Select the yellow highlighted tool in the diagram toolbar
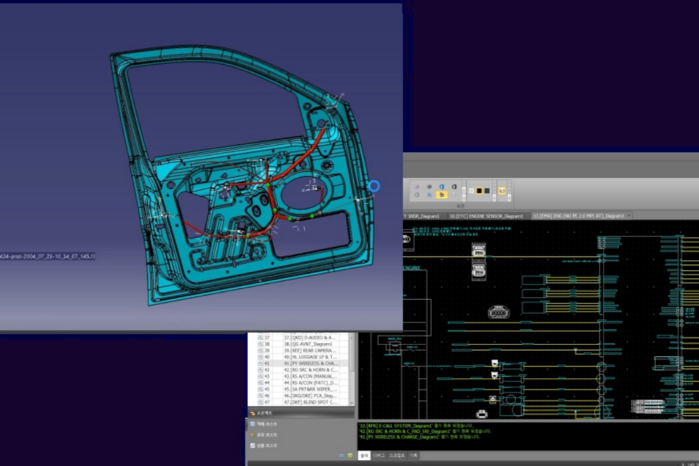 coord(441,194)
